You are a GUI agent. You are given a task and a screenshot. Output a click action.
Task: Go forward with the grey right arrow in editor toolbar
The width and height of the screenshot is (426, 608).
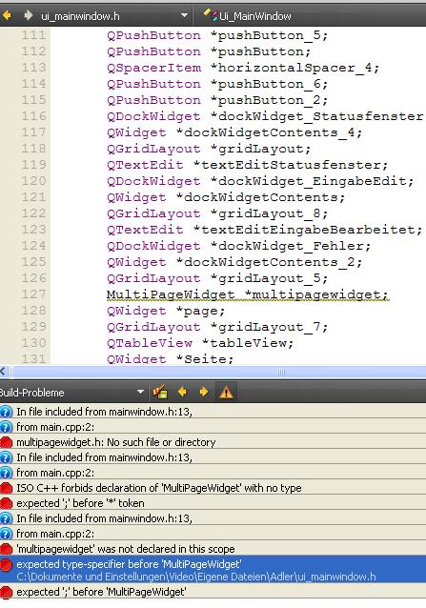pos(28,15)
